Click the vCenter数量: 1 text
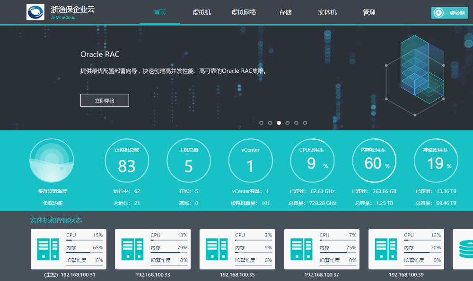Viewport: 473px width, 281px height. click(x=250, y=191)
